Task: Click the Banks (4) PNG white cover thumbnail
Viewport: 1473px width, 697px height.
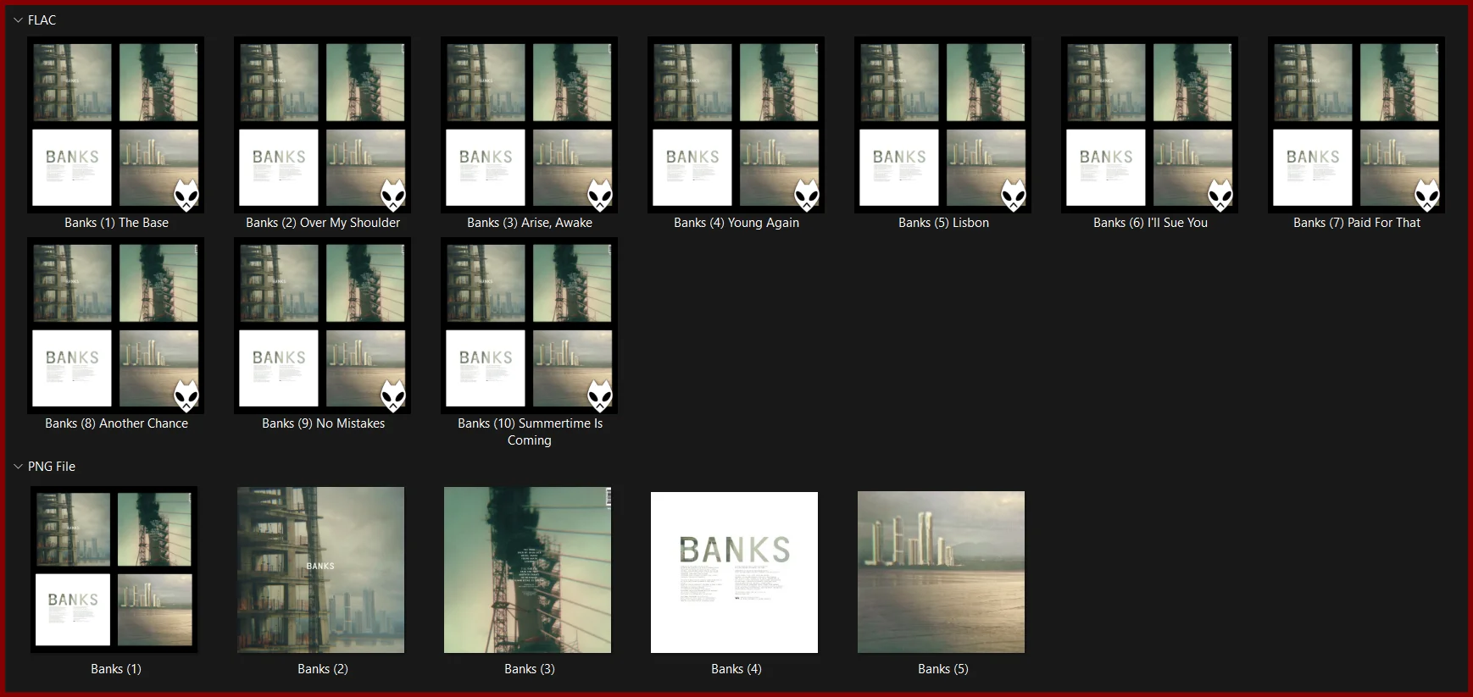Action: click(x=735, y=573)
